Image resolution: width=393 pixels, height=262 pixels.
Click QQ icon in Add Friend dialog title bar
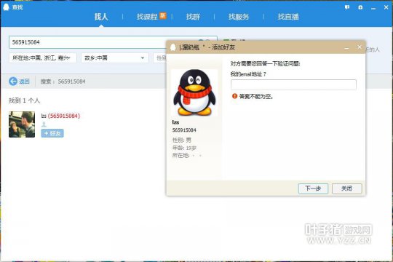click(173, 47)
